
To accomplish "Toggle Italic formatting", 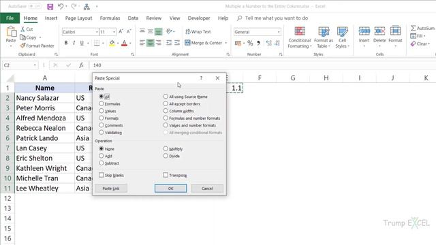I will coord(74,43).
